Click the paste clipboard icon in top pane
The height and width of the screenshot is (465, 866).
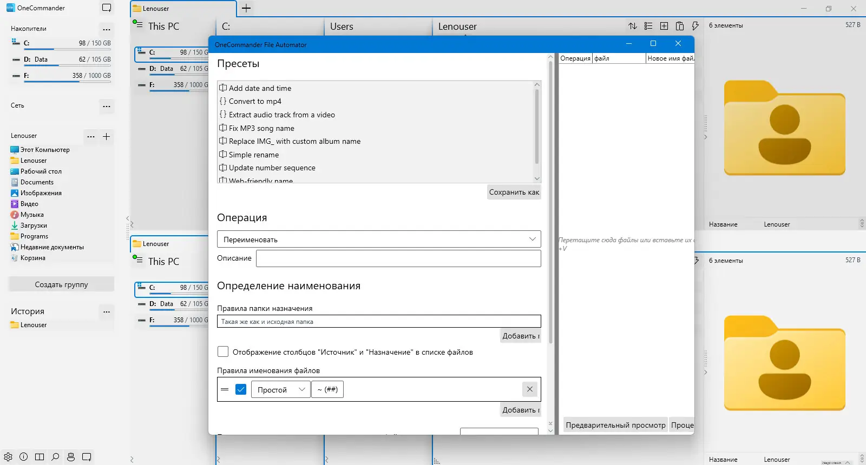[x=680, y=26]
